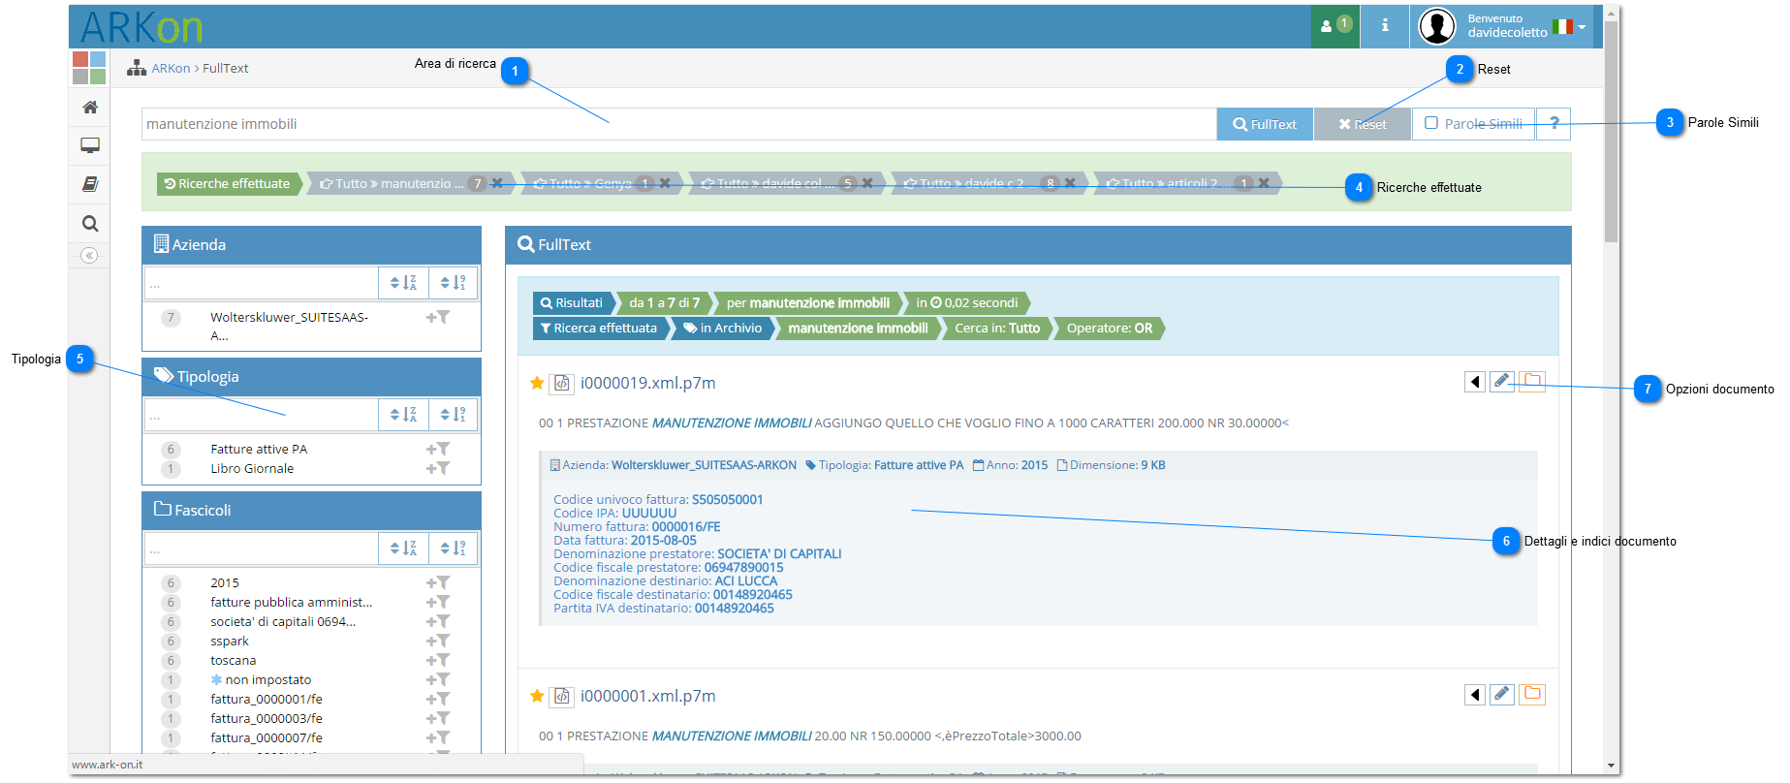Screen dimensions: 1790x783
Task: Click the 'Operatore: OR' tag
Action: pyautogui.click(x=1110, y=329)
